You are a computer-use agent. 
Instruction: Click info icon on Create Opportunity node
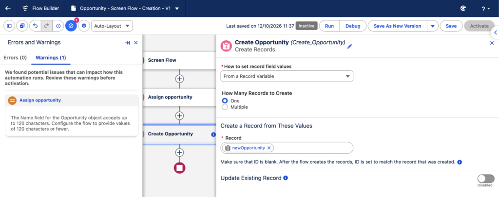[213, 134]
